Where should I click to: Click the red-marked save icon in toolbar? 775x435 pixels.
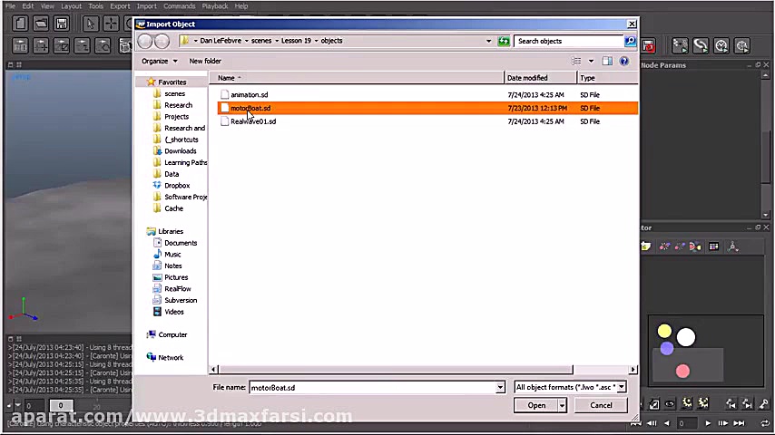pos(649,46)
